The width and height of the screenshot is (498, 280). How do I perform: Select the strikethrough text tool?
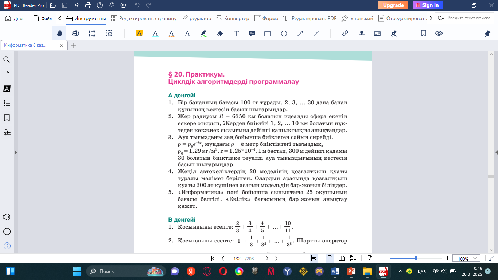[187, 34]
